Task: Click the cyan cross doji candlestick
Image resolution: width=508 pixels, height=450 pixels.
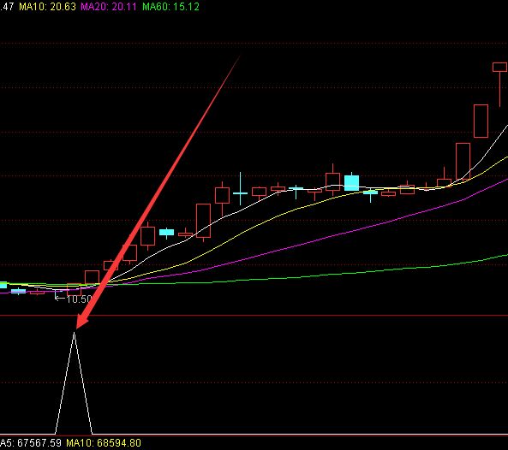Action: click(x=240, y=193)
